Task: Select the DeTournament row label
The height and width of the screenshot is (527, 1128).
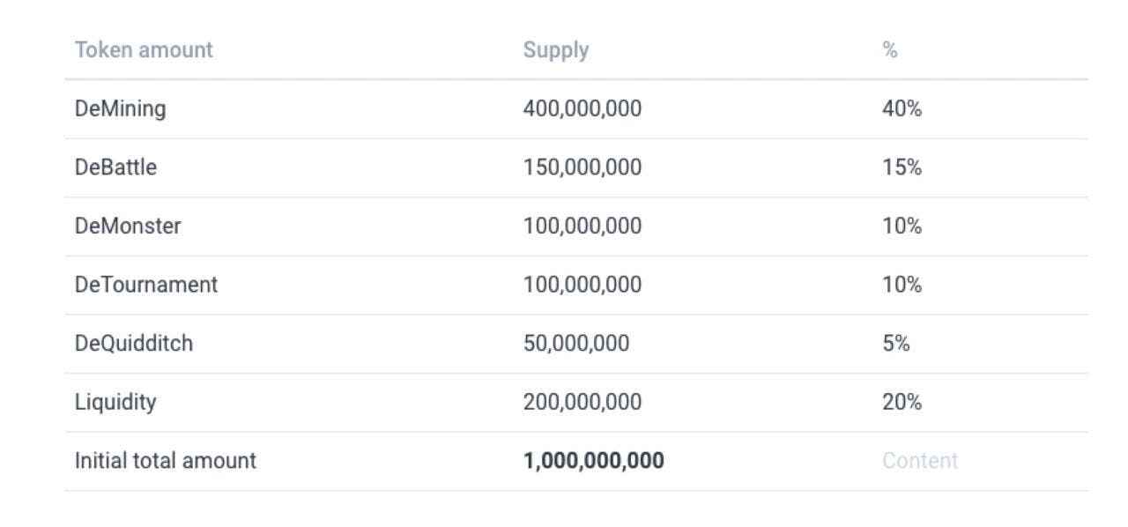Action: pyautogui.click(x=146, y=285)
